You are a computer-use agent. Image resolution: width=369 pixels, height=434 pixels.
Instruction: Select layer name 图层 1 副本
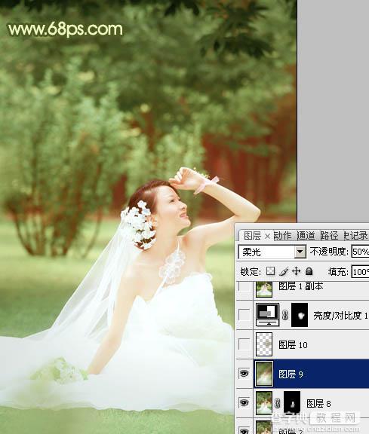(301, 287)
